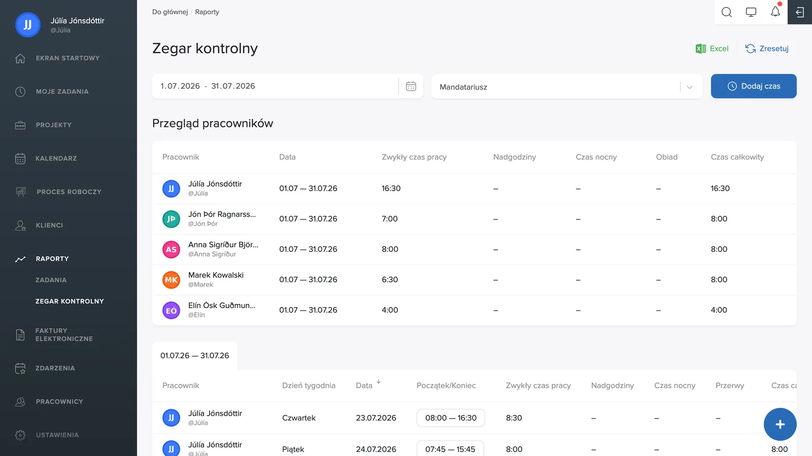Click regular time 6:30 for Marek Kowalski
This screenshot has width=812, height=456.
390,280
